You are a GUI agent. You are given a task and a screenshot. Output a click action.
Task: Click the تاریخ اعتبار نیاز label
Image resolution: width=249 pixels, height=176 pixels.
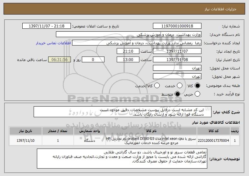coord(228,60)
